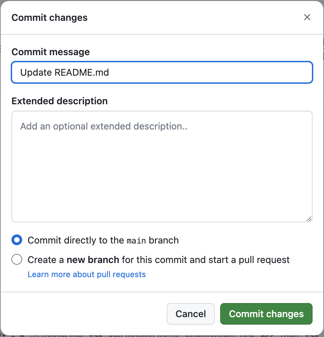
Task: Click the textarea resize handle
Action: (309, 219)
